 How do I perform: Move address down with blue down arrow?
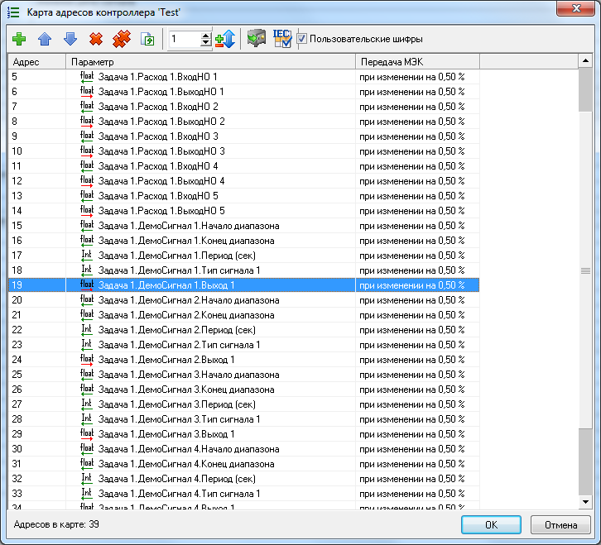(x=70, y=39)
